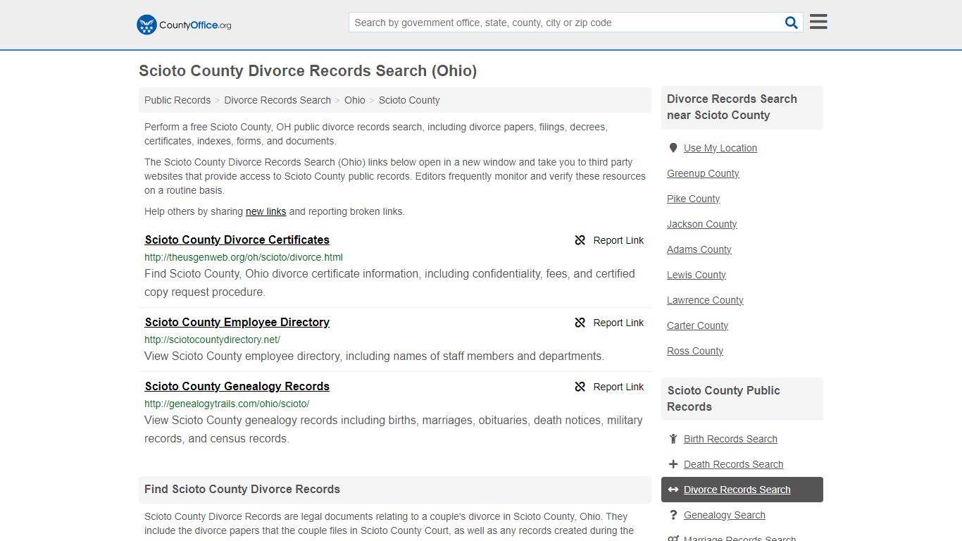Click the arrows icon beside Divorce Records Search

tap(673, 490)
